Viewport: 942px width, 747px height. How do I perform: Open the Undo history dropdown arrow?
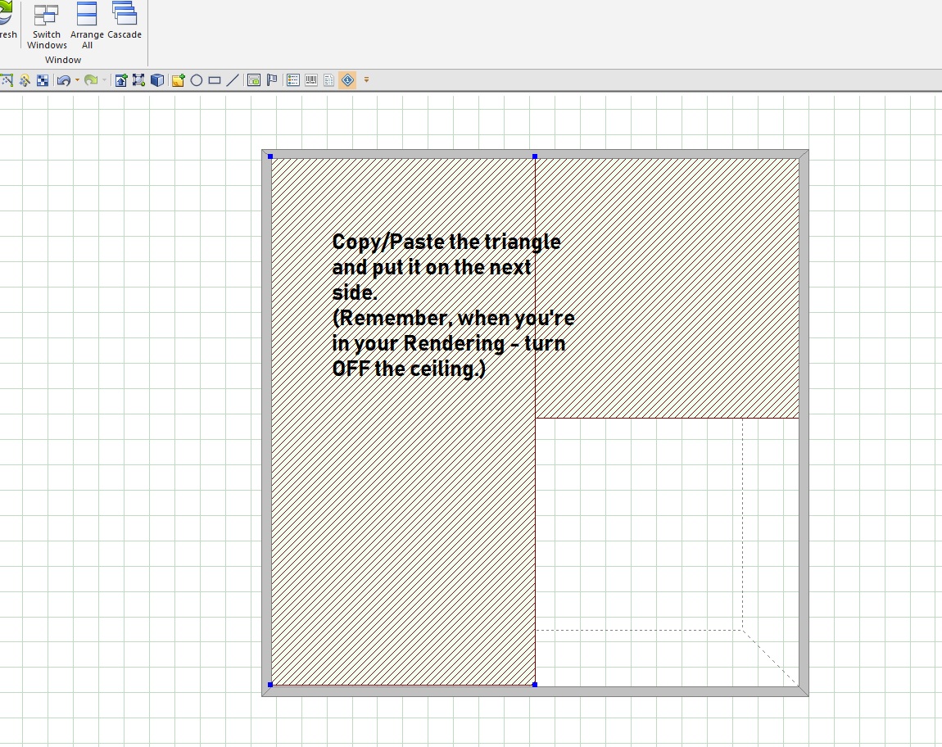pyautogui.click(x=77, y=80)
